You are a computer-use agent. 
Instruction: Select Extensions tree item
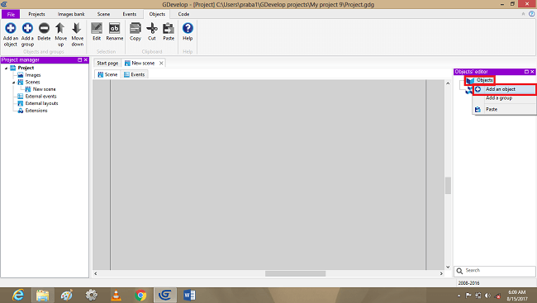click(x=36, y=111)
